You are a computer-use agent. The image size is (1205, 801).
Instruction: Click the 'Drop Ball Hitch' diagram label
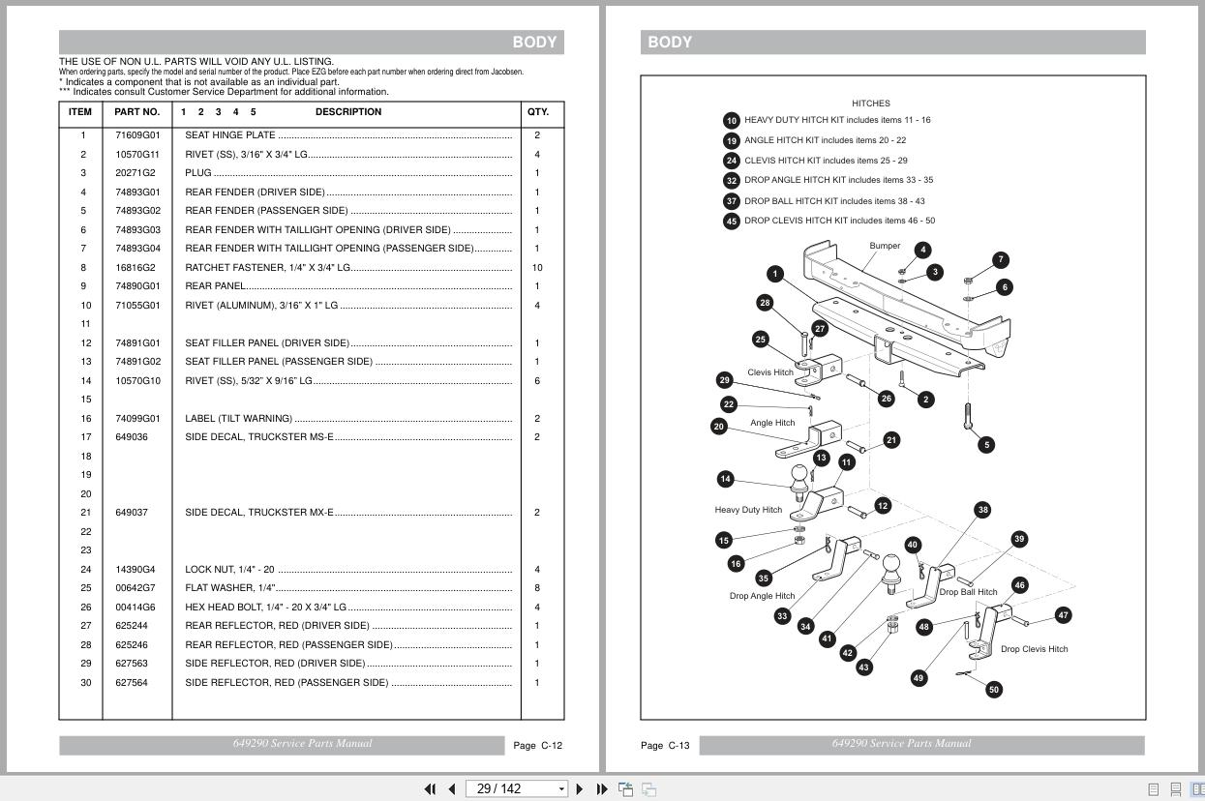[x=968, y=592]
